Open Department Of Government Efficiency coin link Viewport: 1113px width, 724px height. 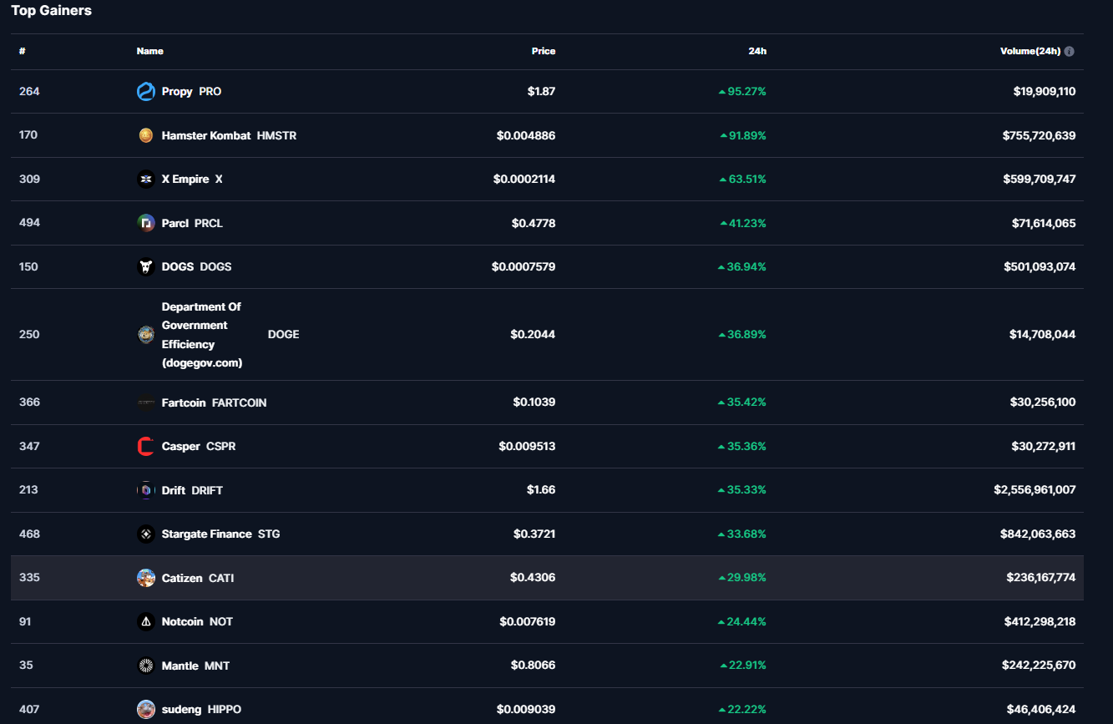pyautogui.click(x=202, y=334)
